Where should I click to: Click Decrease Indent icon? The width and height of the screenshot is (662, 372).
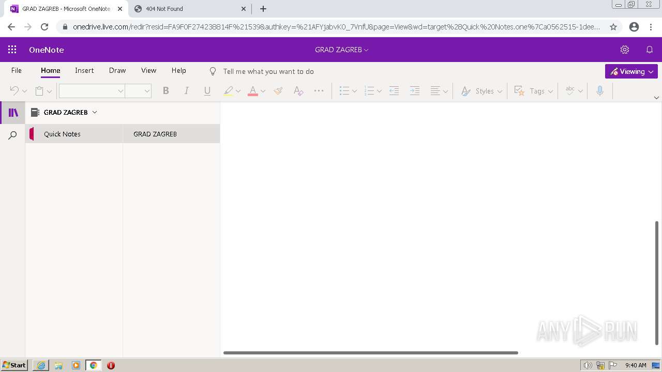pos(394,91)
